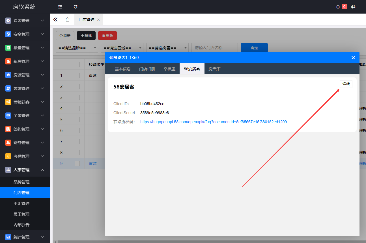Open the theme palette icon

point(353,7)
